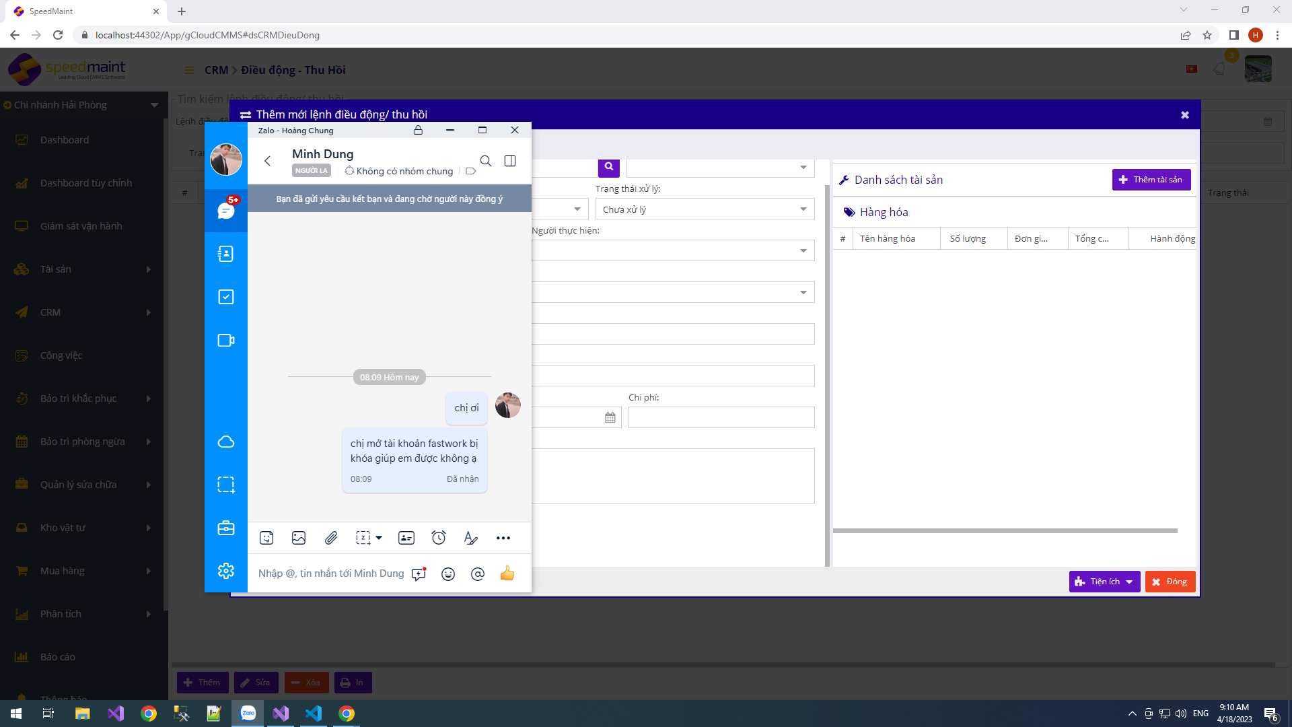Set a reminder with alarm clock icon

tap(439, 538)
